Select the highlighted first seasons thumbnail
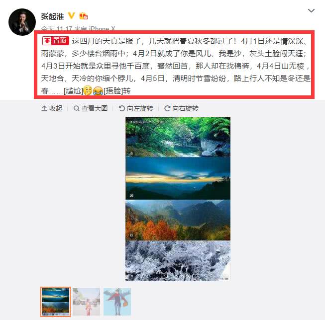Viewport: 325px width, 320px height. pos(55,302)
